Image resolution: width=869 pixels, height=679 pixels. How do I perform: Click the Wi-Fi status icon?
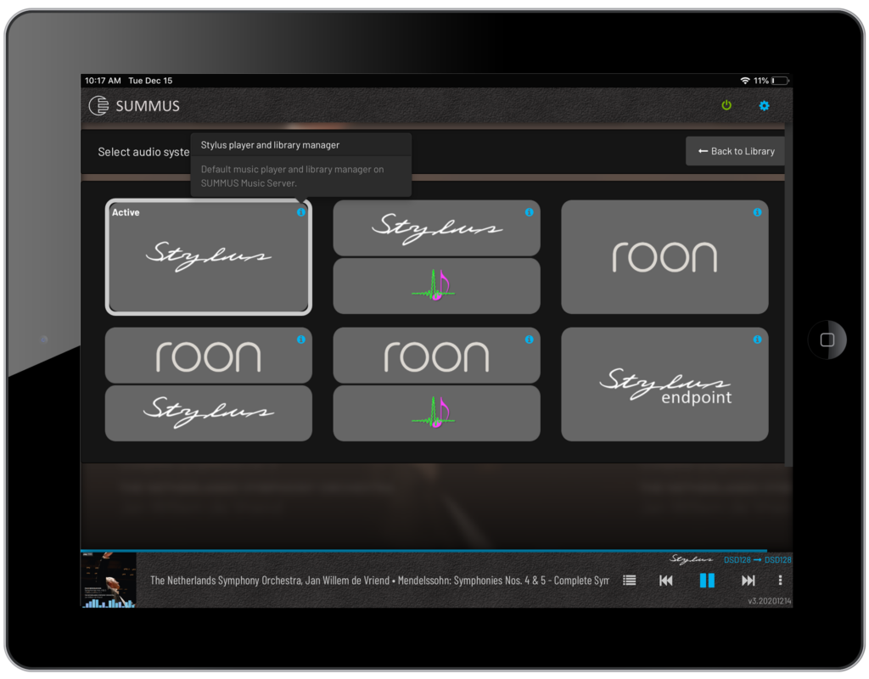pos(745,81)
